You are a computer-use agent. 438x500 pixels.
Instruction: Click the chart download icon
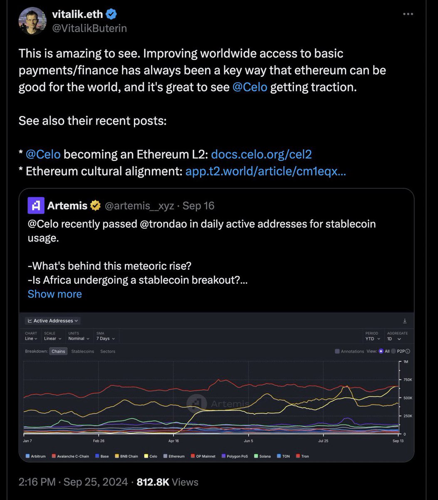[x=405, y=321]
